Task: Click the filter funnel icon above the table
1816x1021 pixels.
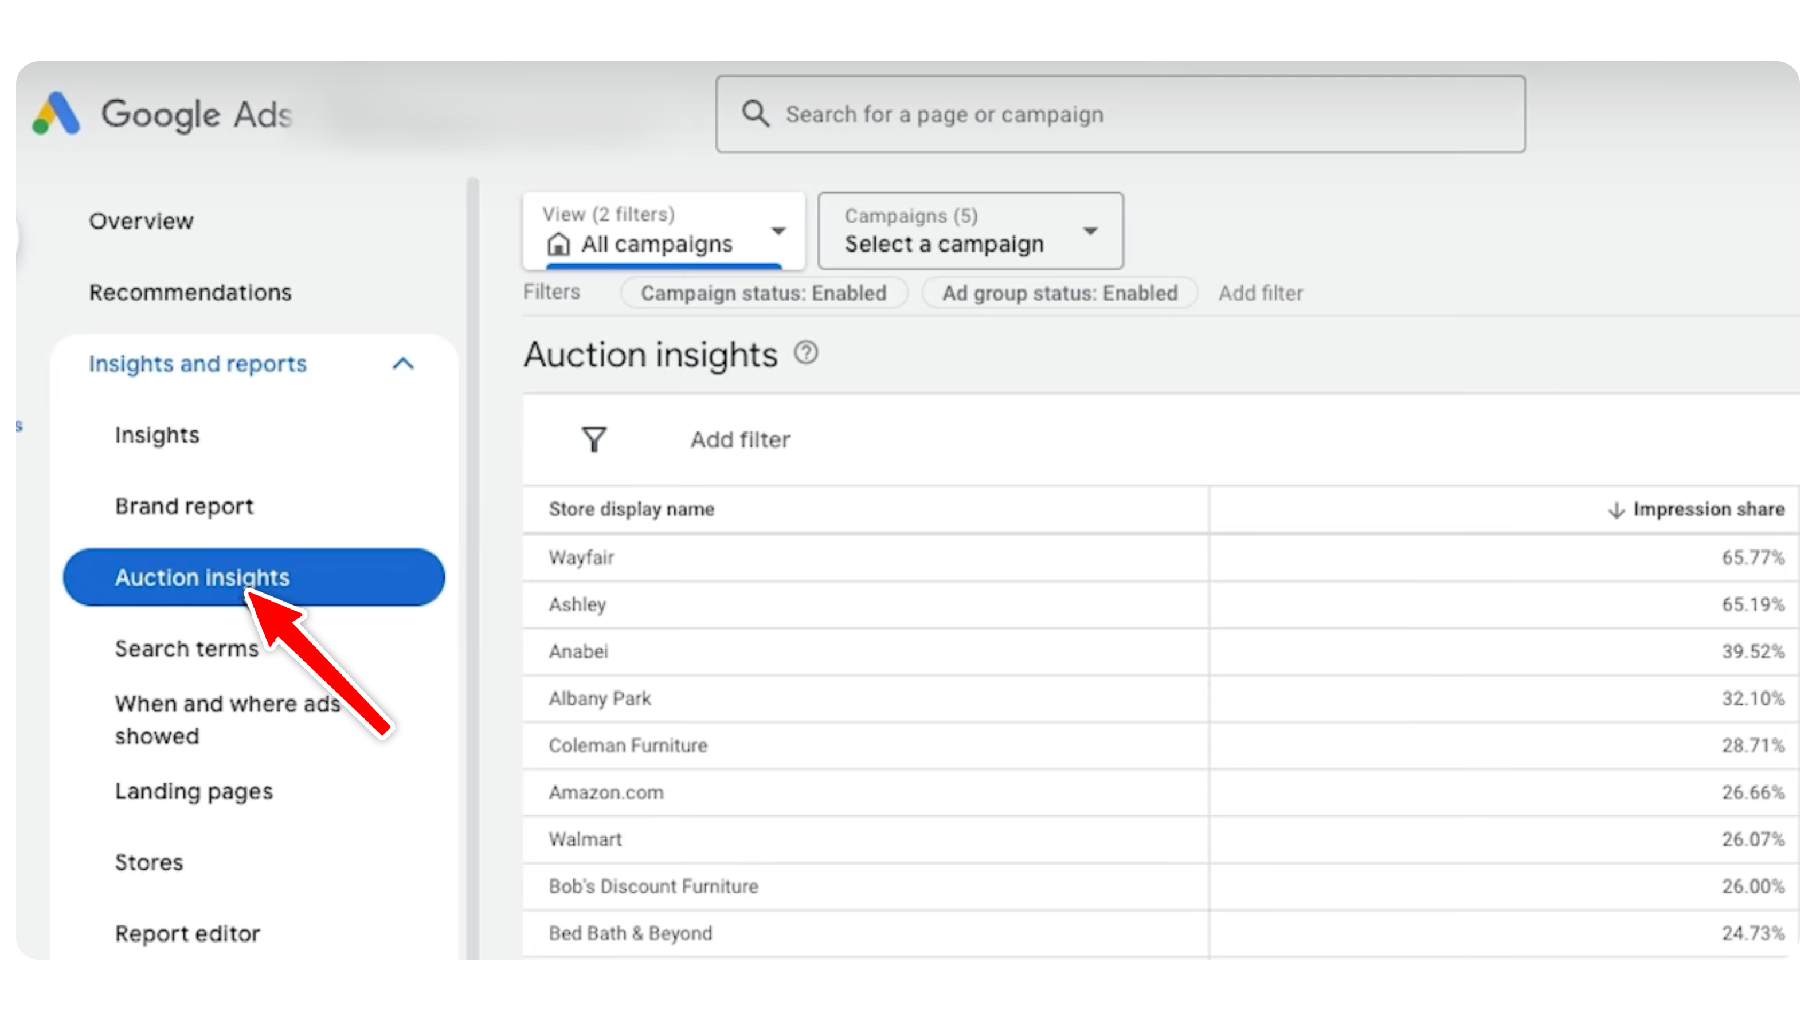Action: [x=594, y=439]
